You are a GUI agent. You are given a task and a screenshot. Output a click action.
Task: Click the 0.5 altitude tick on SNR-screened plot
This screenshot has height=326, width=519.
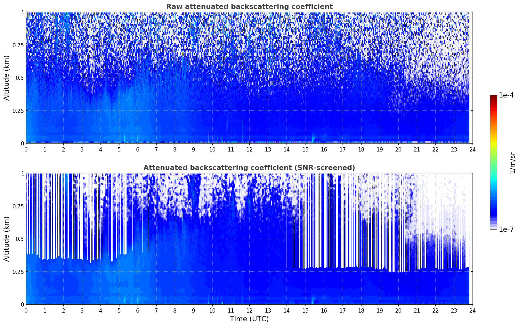click(20, 239)
